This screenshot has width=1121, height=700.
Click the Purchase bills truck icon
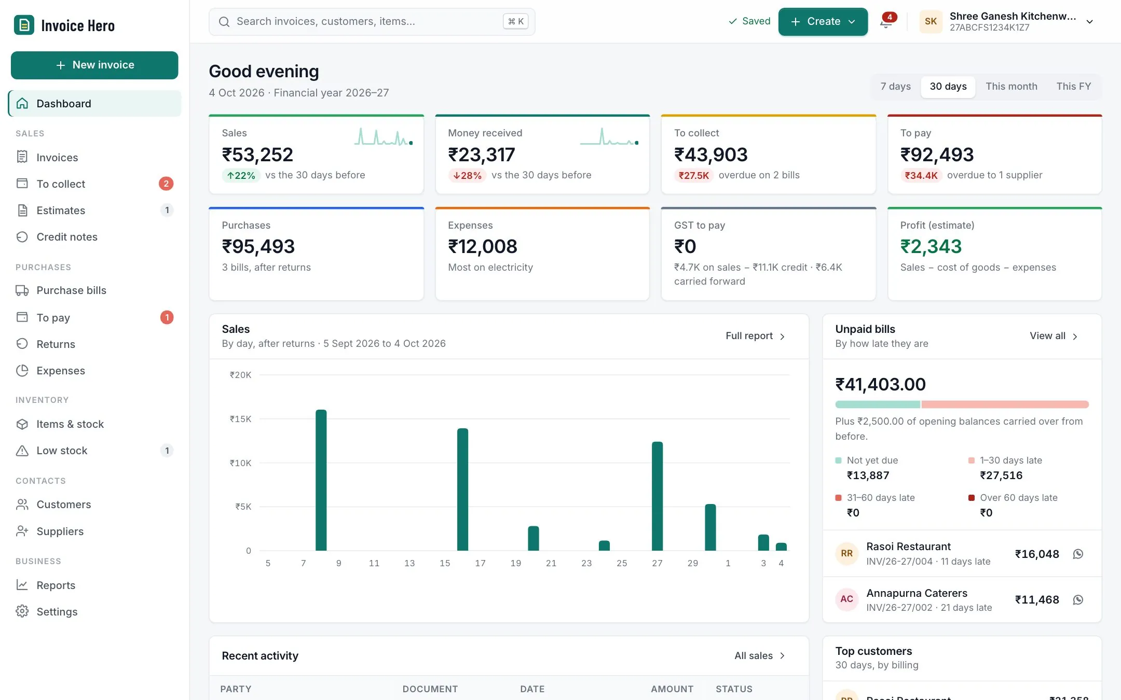[22, 290]
